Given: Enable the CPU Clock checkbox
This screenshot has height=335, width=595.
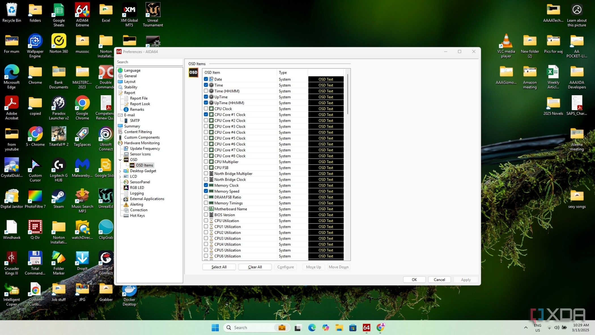Looking at the screenshot, I should pyautogui.click(x=206, y=109).
